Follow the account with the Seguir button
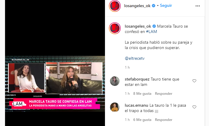 click(166, 6)
